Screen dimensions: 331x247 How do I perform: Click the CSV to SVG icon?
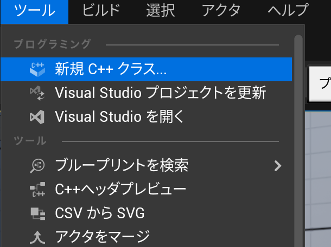[x=38, y=213]
